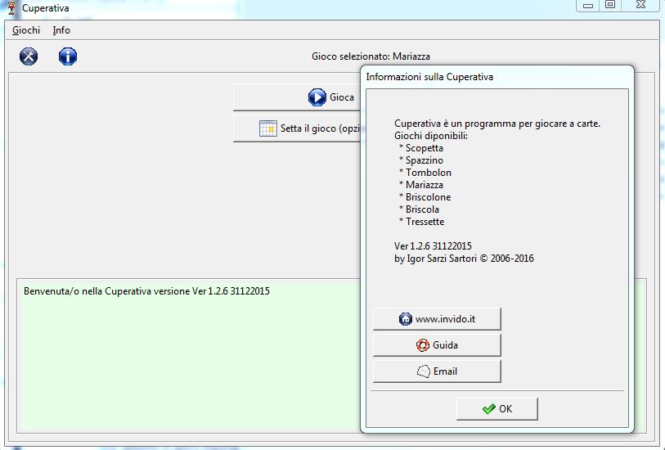Viewport: 665px width, 450px height.
Task: Minimize the Cuperativa window
Action: pyautogui.click(x=587, y=5)
